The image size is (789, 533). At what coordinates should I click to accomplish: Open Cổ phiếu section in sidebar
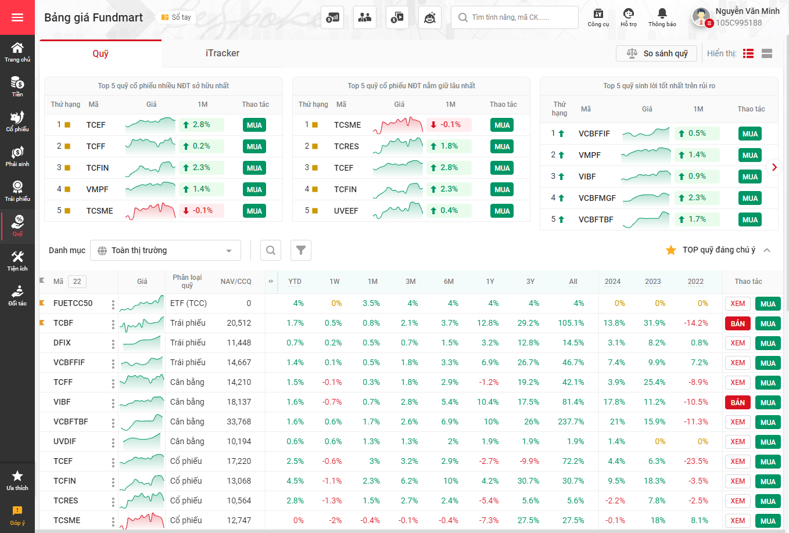[17, 121]
